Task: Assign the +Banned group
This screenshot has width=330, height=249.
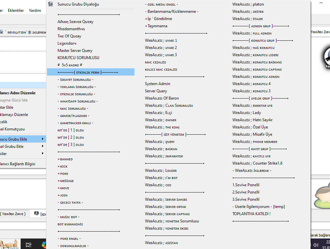Action: pyautogui.click(x=65, y=159)
